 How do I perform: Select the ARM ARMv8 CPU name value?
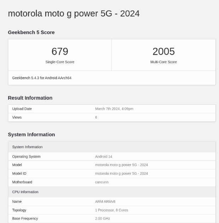[x=104, y=201]
